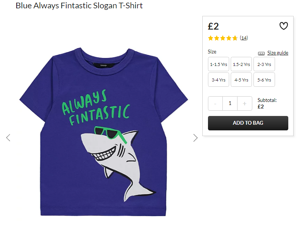Show previous product image with left arrow

click(8, 138)
